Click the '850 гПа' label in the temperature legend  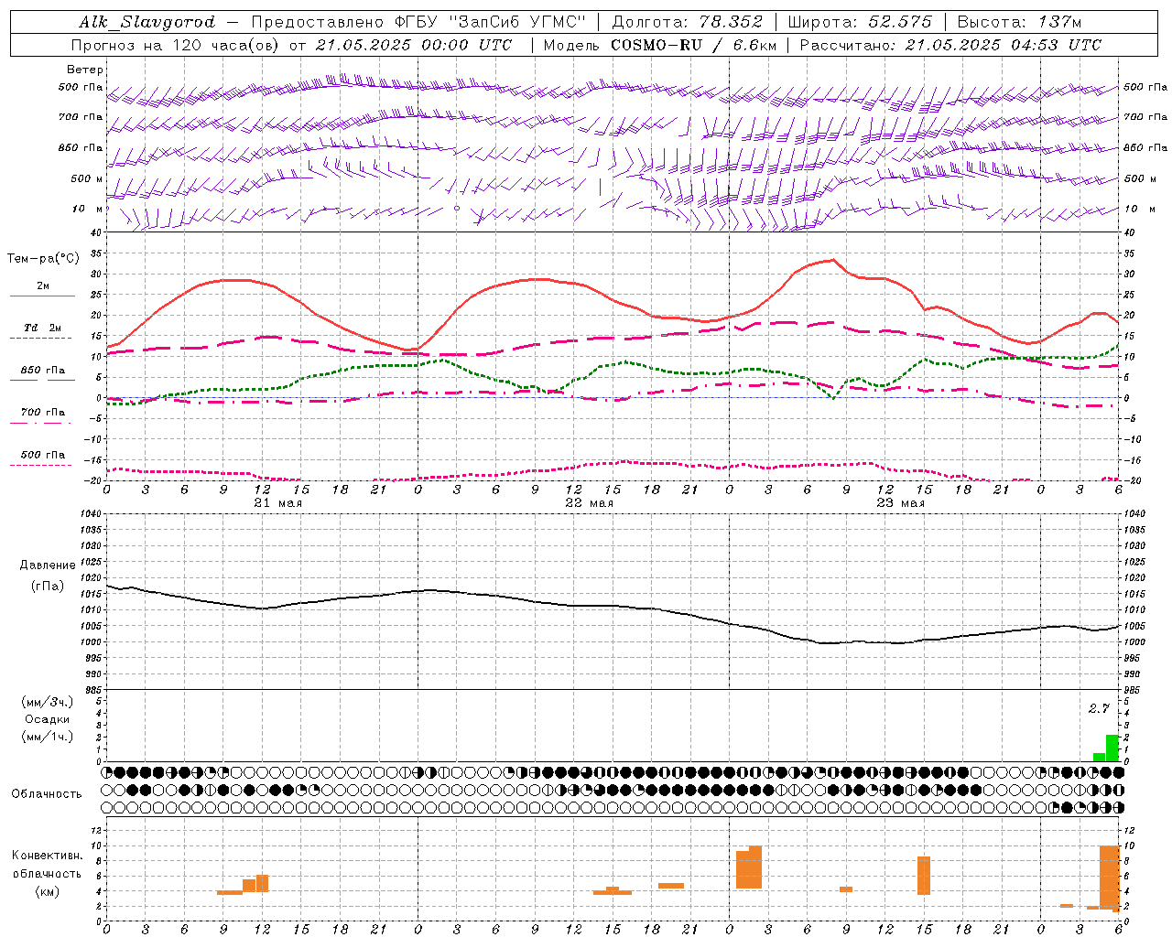43,370
